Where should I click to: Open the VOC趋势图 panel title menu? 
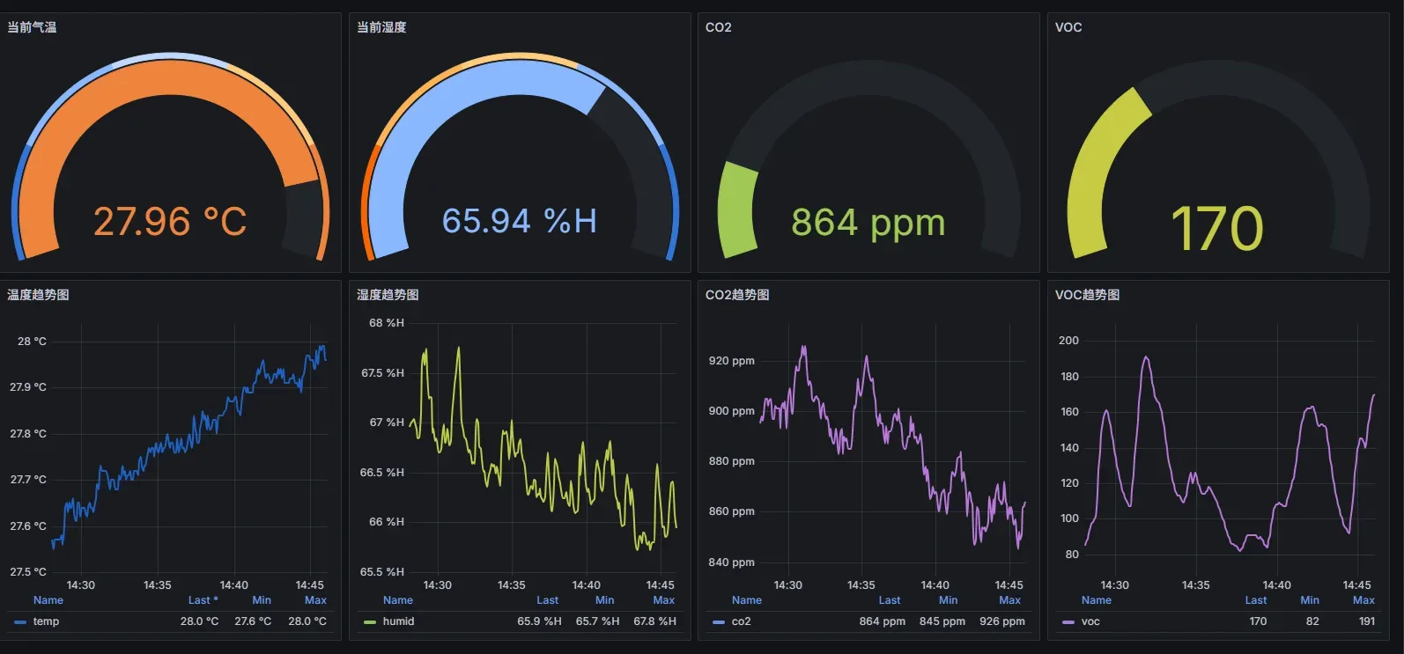pos(1087,295)
